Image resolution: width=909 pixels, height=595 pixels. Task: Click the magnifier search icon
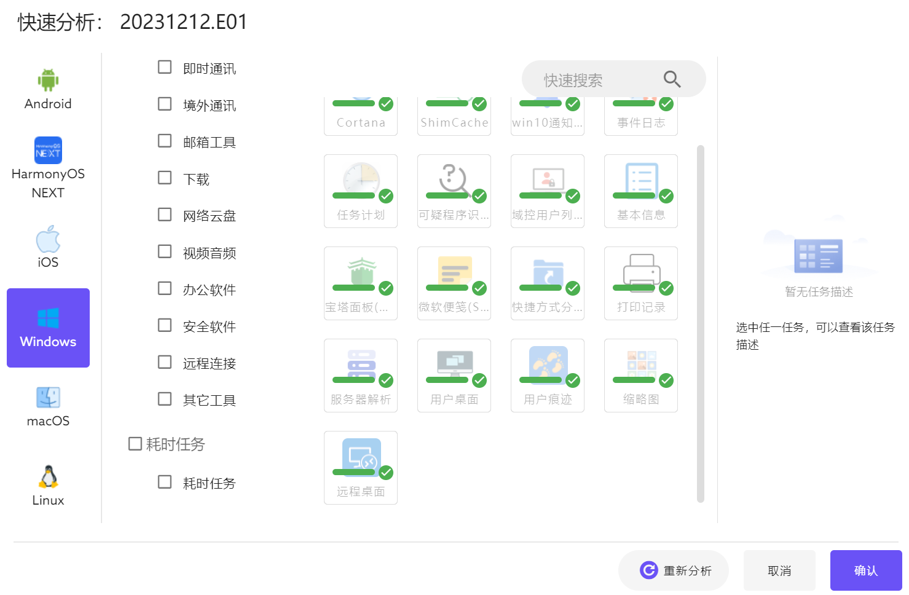click(x=672, y=79)
